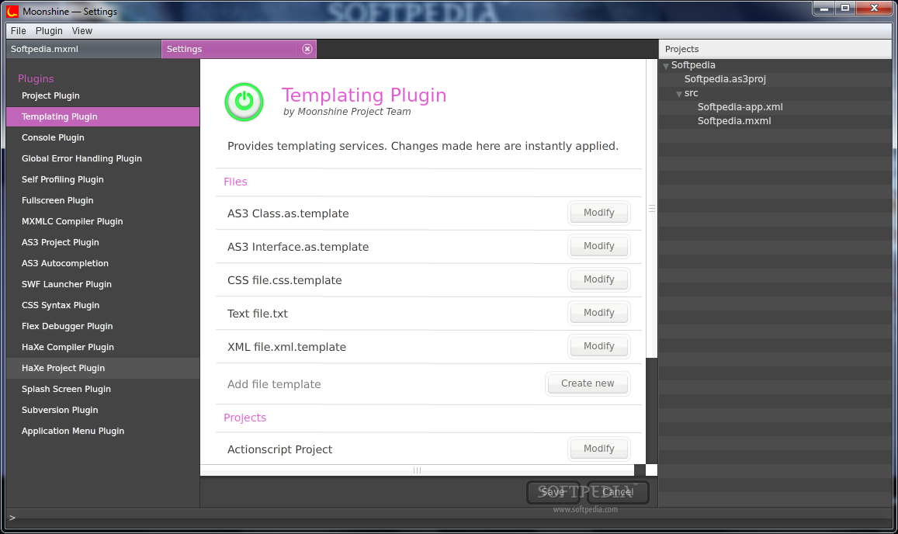Open Console Plugin settings
The height and width of the screenshot is (534, 898).
(x=103, y=137)
